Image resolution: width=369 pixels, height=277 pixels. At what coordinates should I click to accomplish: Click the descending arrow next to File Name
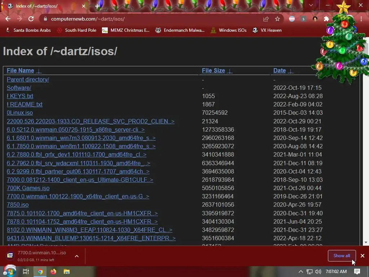[x=39, y=71]
